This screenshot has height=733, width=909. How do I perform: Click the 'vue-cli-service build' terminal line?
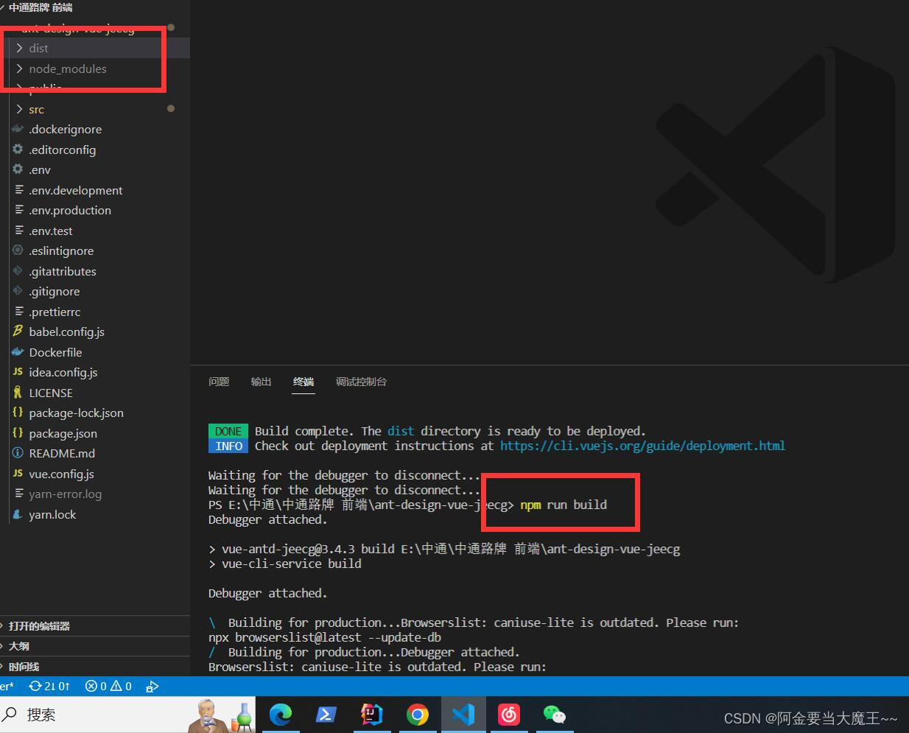(292, 564)
